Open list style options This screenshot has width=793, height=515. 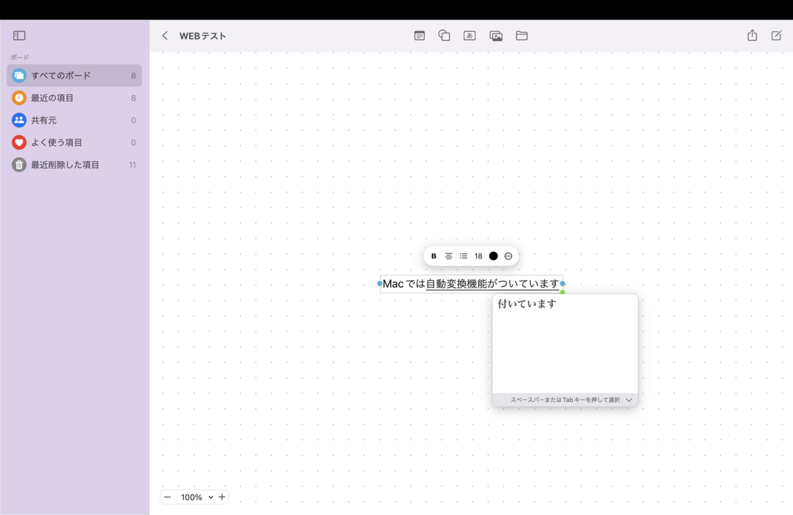[463, 256]
